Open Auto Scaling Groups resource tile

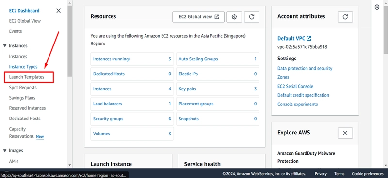[x=217, y=59]
